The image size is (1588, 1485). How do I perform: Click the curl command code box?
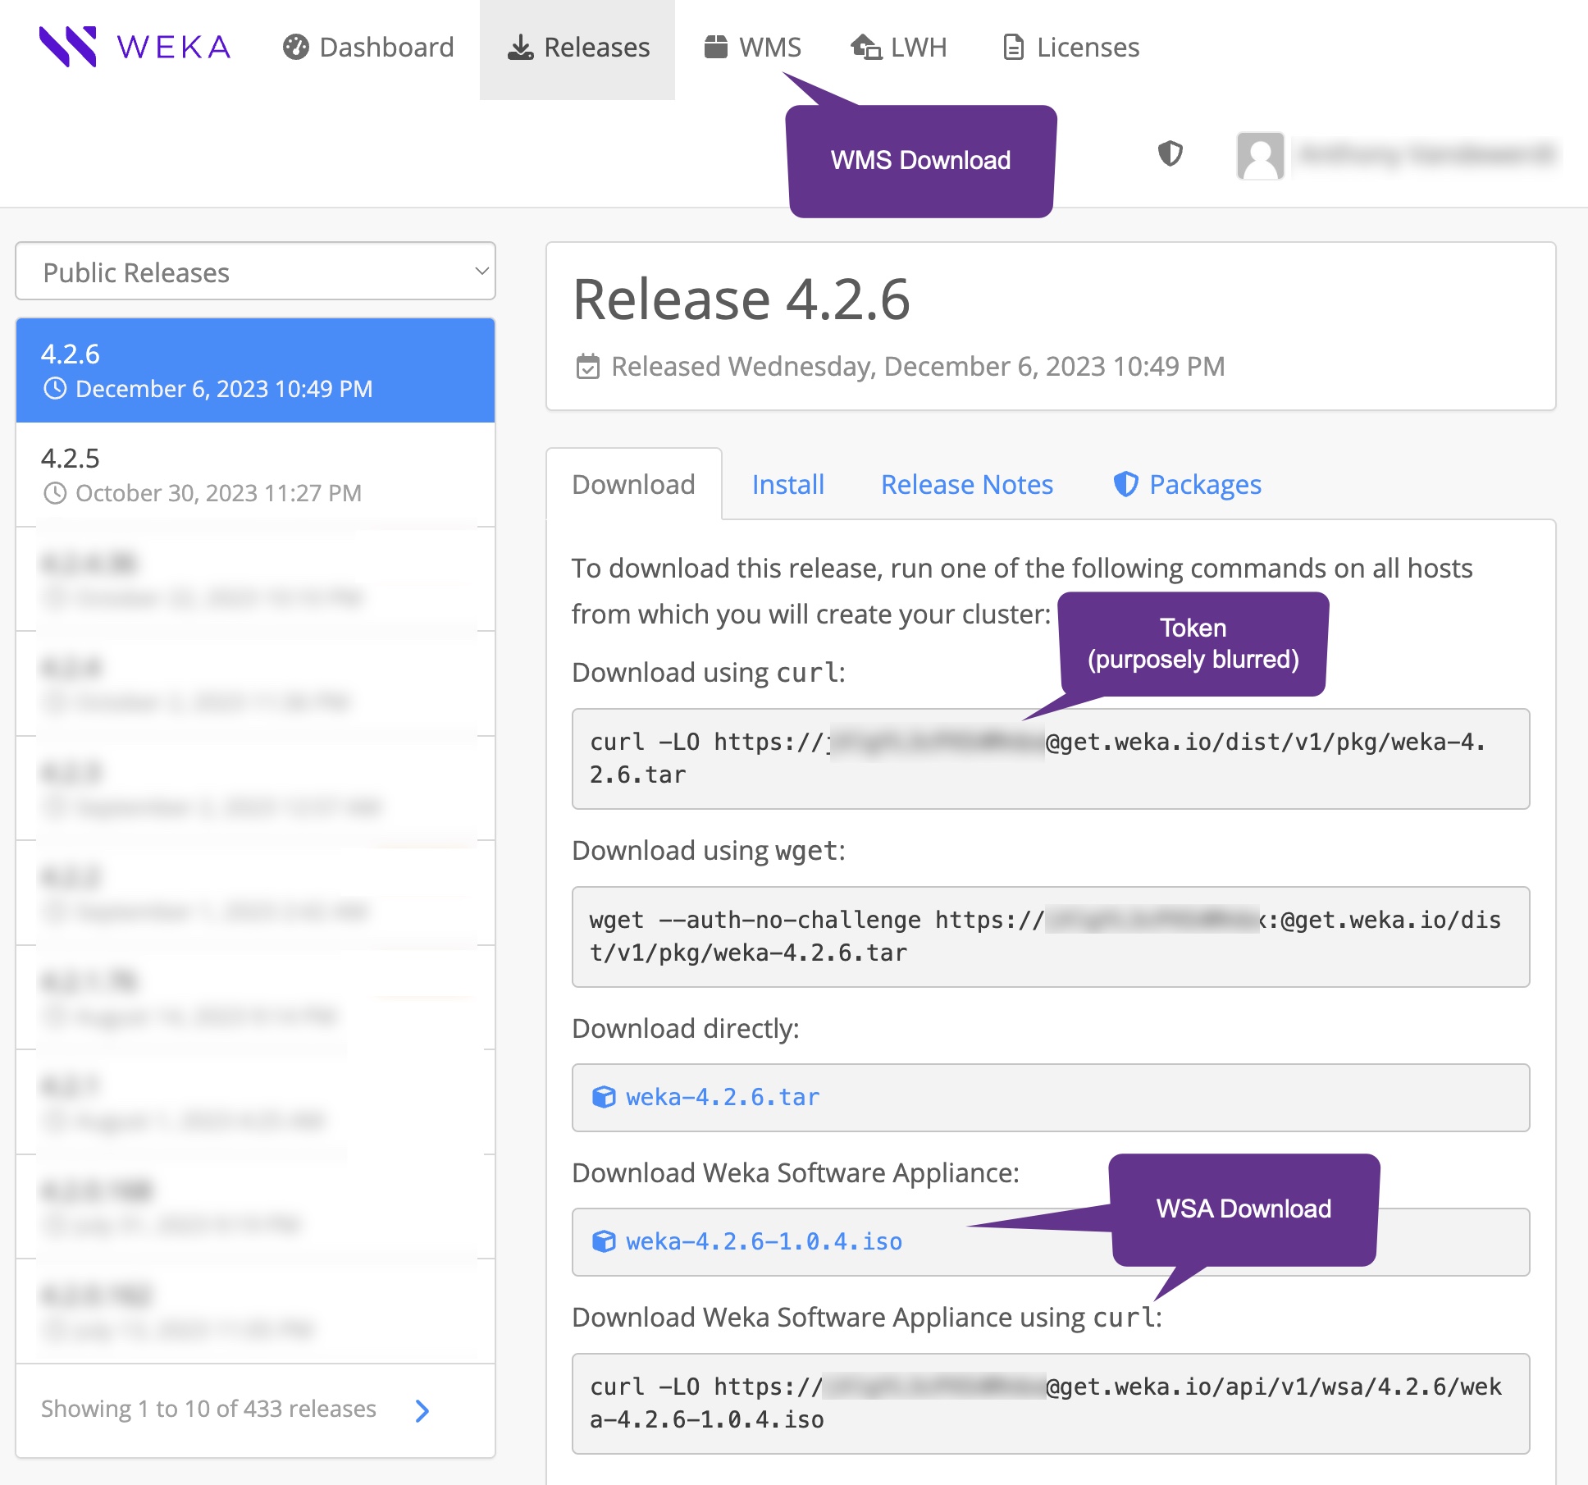pyautogui.click(x=1050, y=759)
